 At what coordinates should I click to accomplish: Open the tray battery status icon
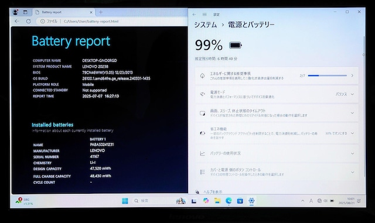click(x=332, y=201)
